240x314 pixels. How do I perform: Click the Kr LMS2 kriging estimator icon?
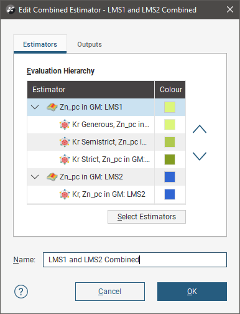click(65, 194)
